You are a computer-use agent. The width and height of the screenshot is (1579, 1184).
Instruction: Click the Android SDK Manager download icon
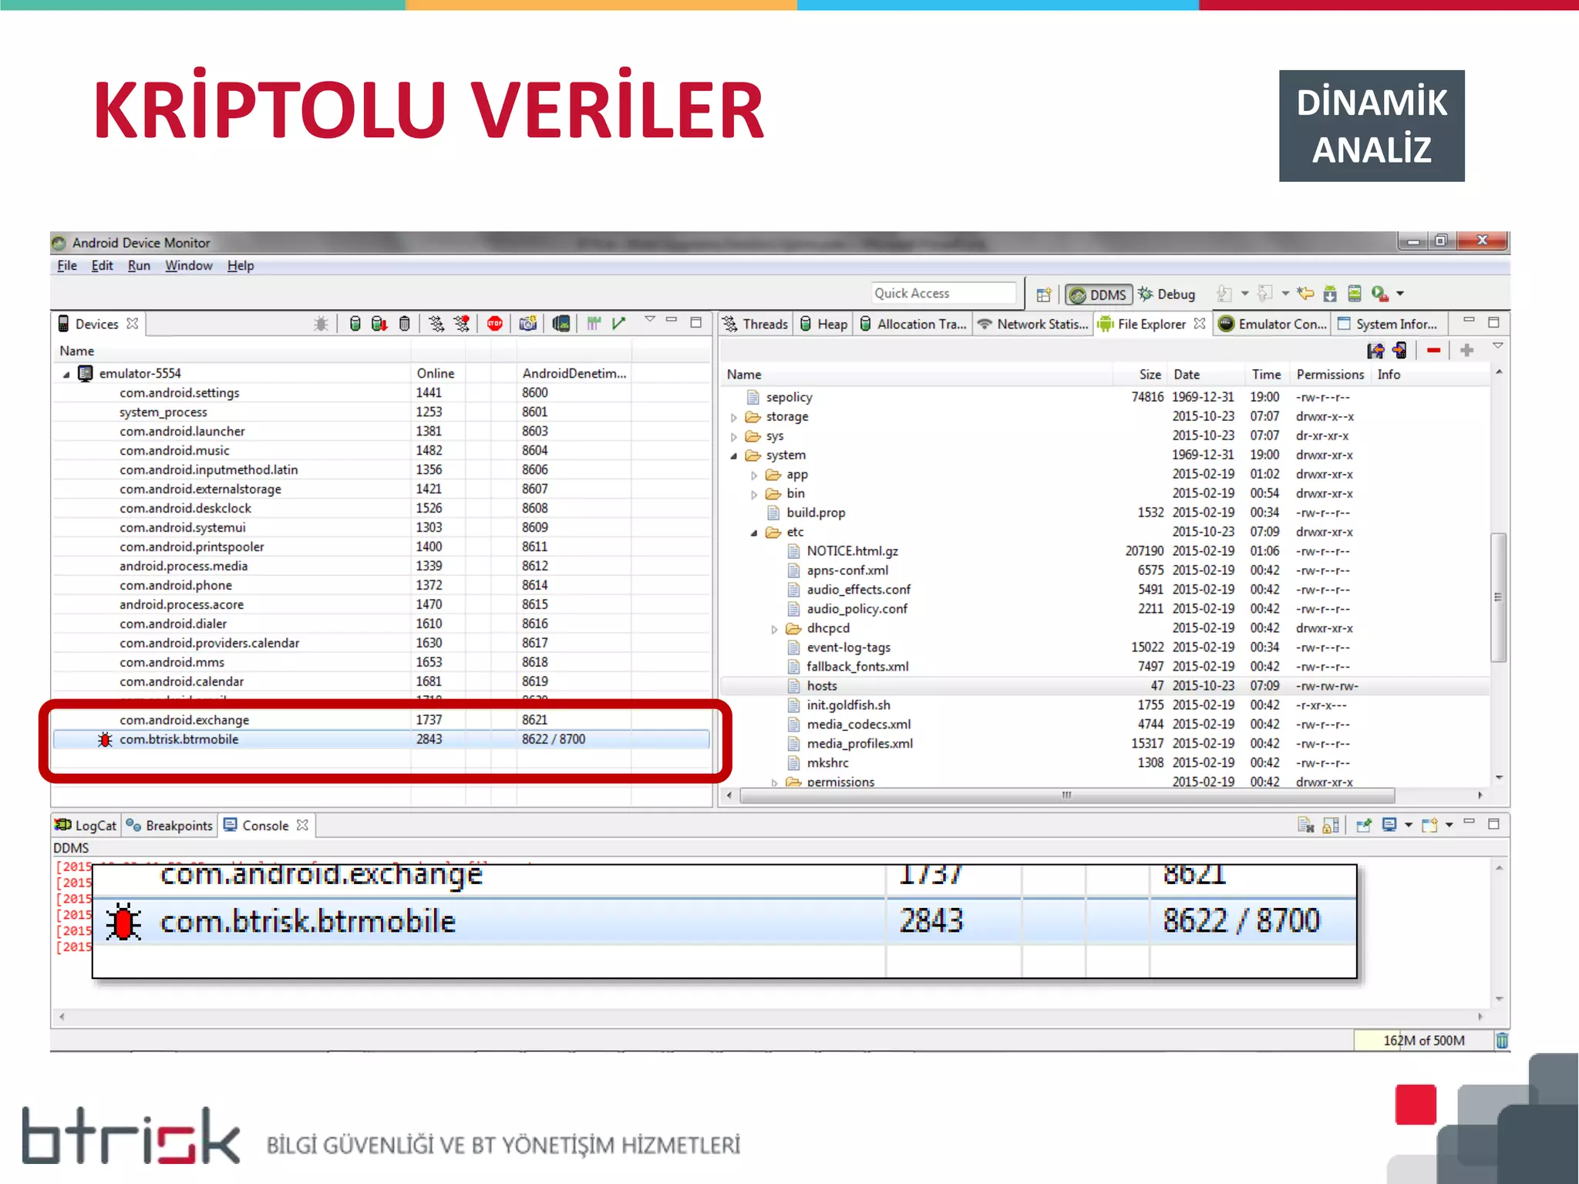point(1330,294)
